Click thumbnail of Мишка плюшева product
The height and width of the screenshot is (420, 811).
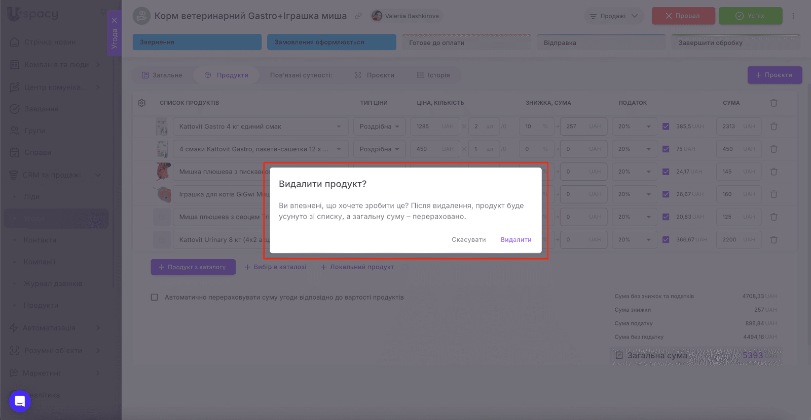pos(163,172)
